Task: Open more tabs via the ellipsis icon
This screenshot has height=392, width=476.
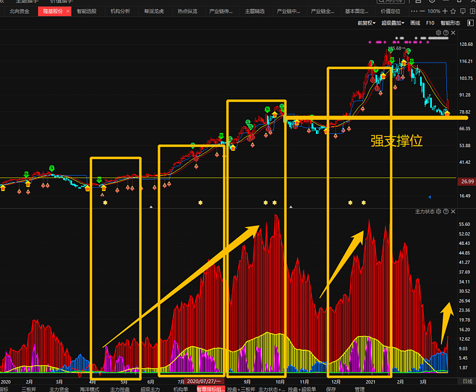Action: (x=414, y=11)
